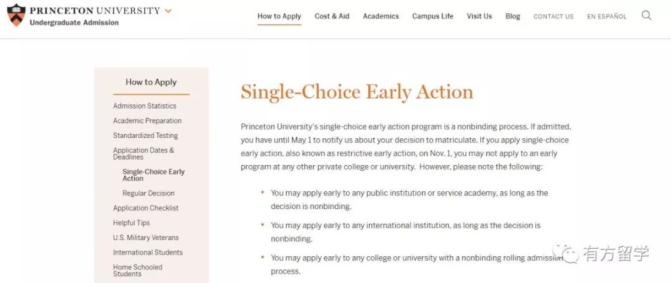Open the Application Checklist link
The width and height of the screenshot is (671, 283).
coord(146,208)
